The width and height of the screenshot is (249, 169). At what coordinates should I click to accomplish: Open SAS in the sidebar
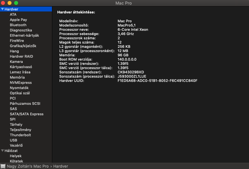[13, 109]
